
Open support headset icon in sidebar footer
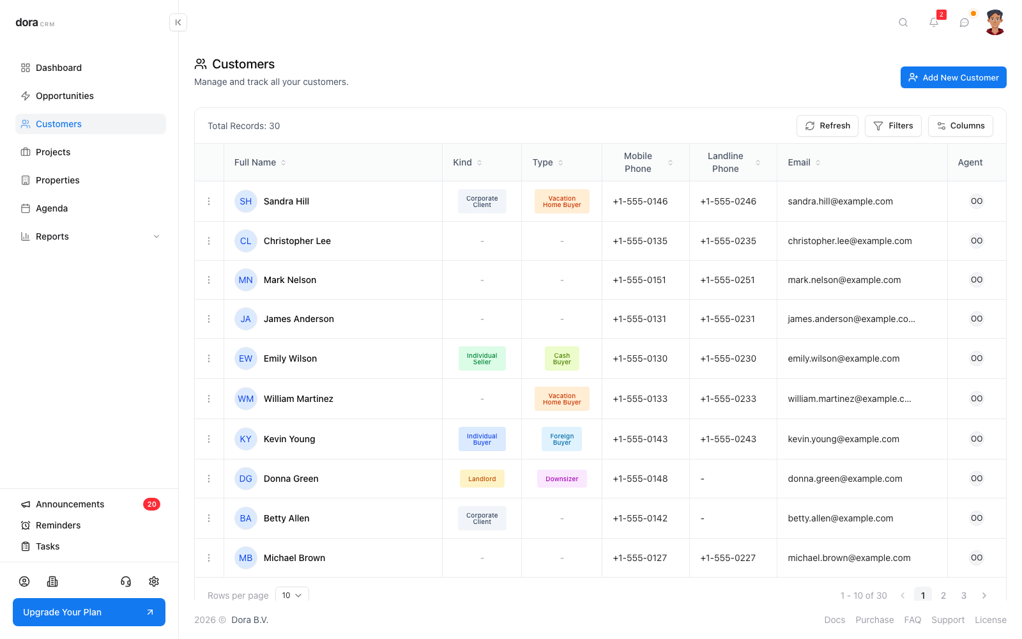click(x=126, y=581)
